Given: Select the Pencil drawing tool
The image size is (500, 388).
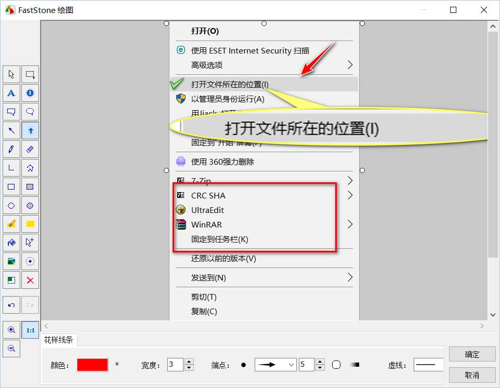Looking at the screenshot, I should point(11,149).
